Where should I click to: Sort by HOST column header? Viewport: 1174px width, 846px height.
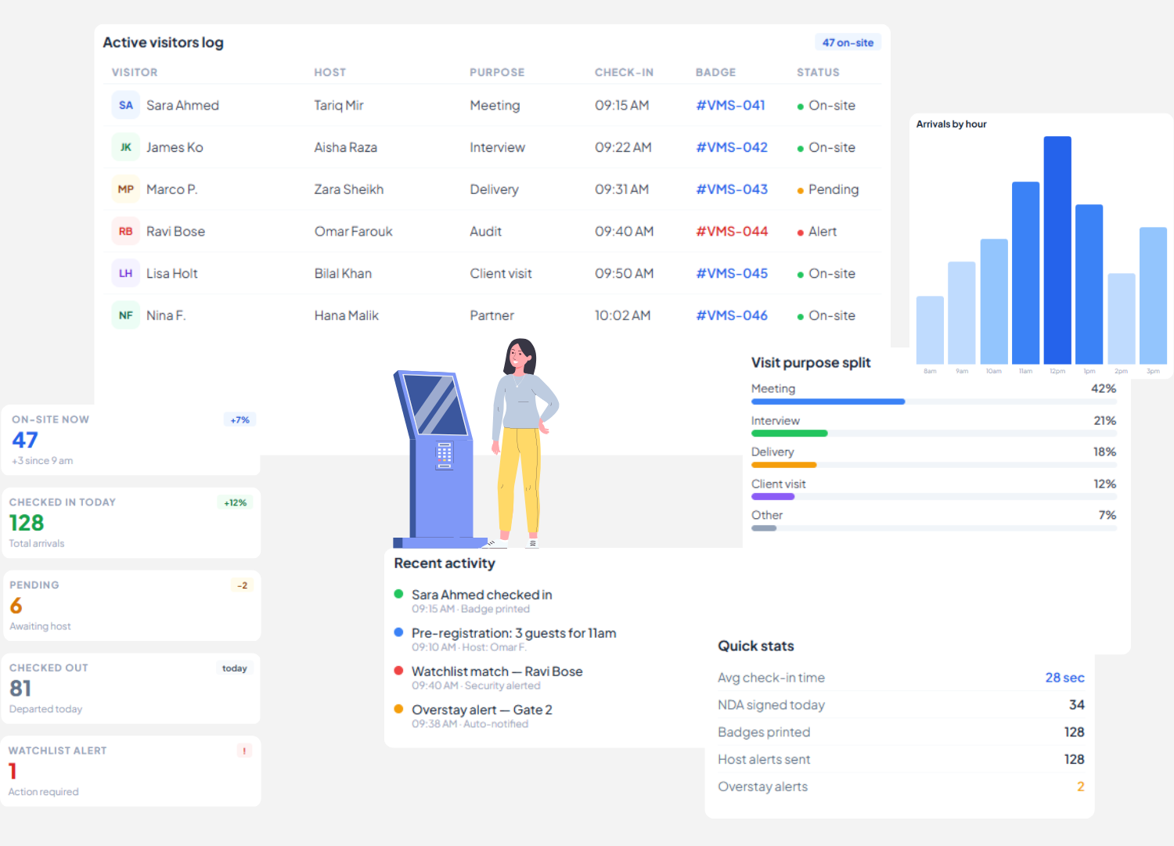330,72
